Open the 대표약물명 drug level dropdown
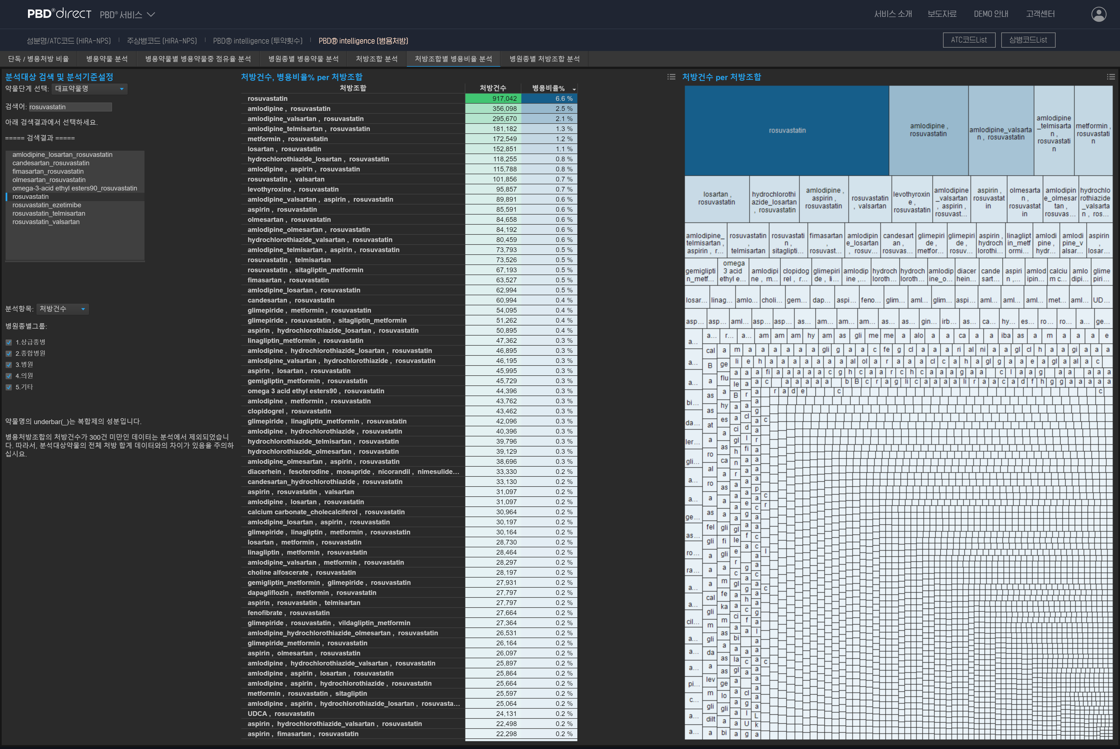Screen dimensions: 1120x749 click(x=89, y=88)
